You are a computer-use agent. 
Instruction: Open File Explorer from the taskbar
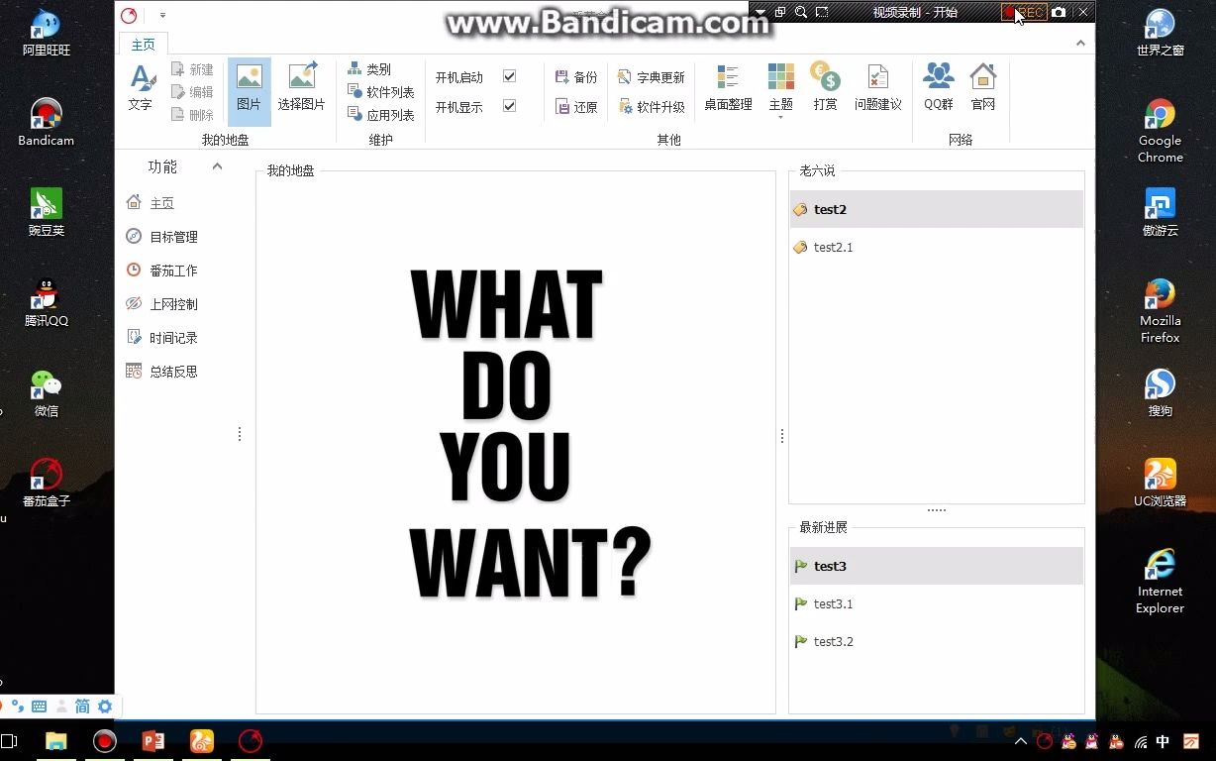[56, 741]
